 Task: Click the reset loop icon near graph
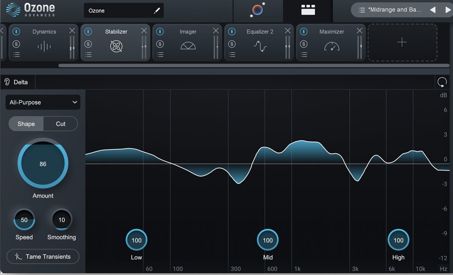(x=442, y=82)
